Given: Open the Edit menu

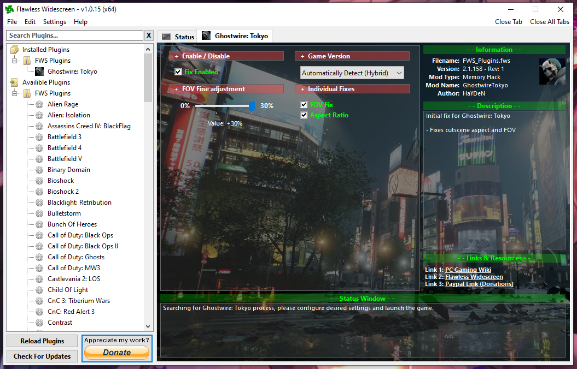Looking at the screenshot, I should point(30,22).
